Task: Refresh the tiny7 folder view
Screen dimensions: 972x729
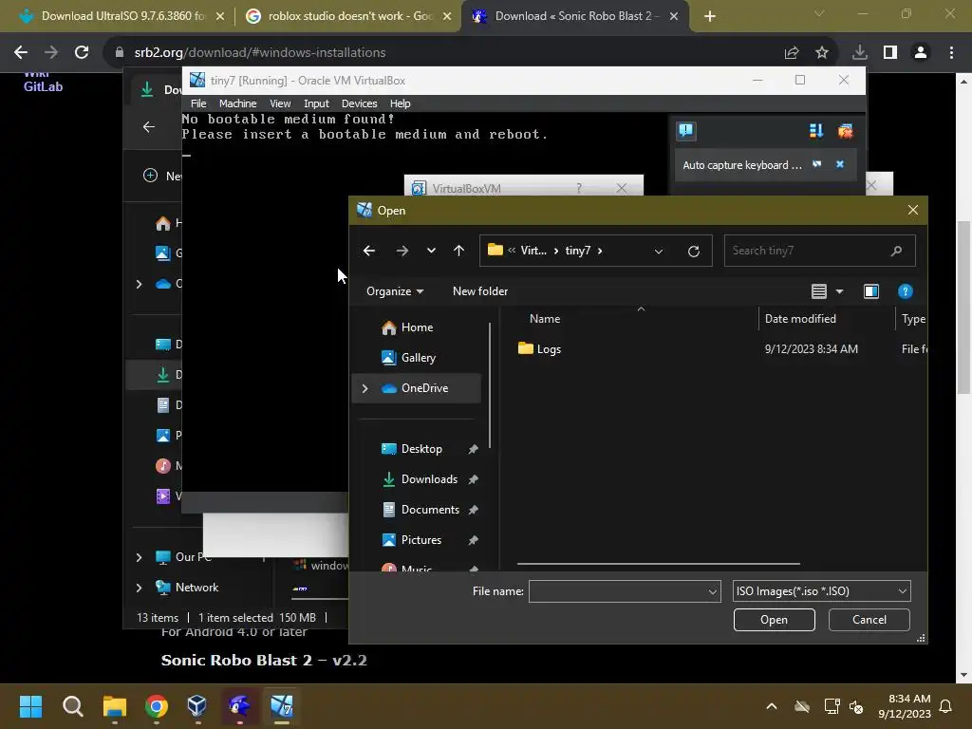Action: point(694,251)
